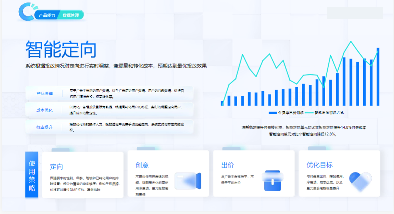
Task: Click the teal line chart peak point
Action: click(x=351, y=42)
